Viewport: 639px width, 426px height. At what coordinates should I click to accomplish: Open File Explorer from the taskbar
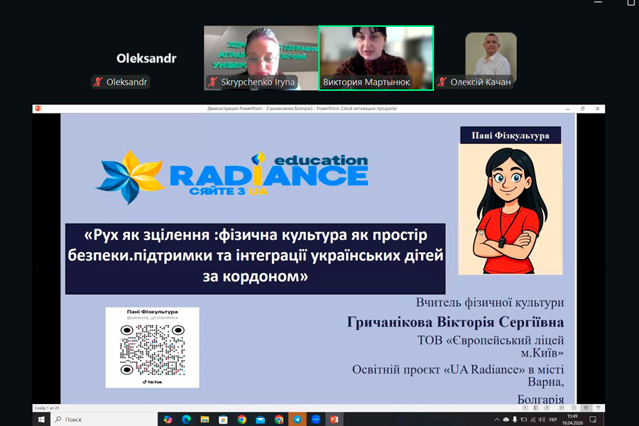coord(204,419)
